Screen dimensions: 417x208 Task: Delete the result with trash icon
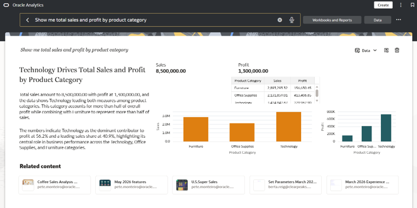397,50
